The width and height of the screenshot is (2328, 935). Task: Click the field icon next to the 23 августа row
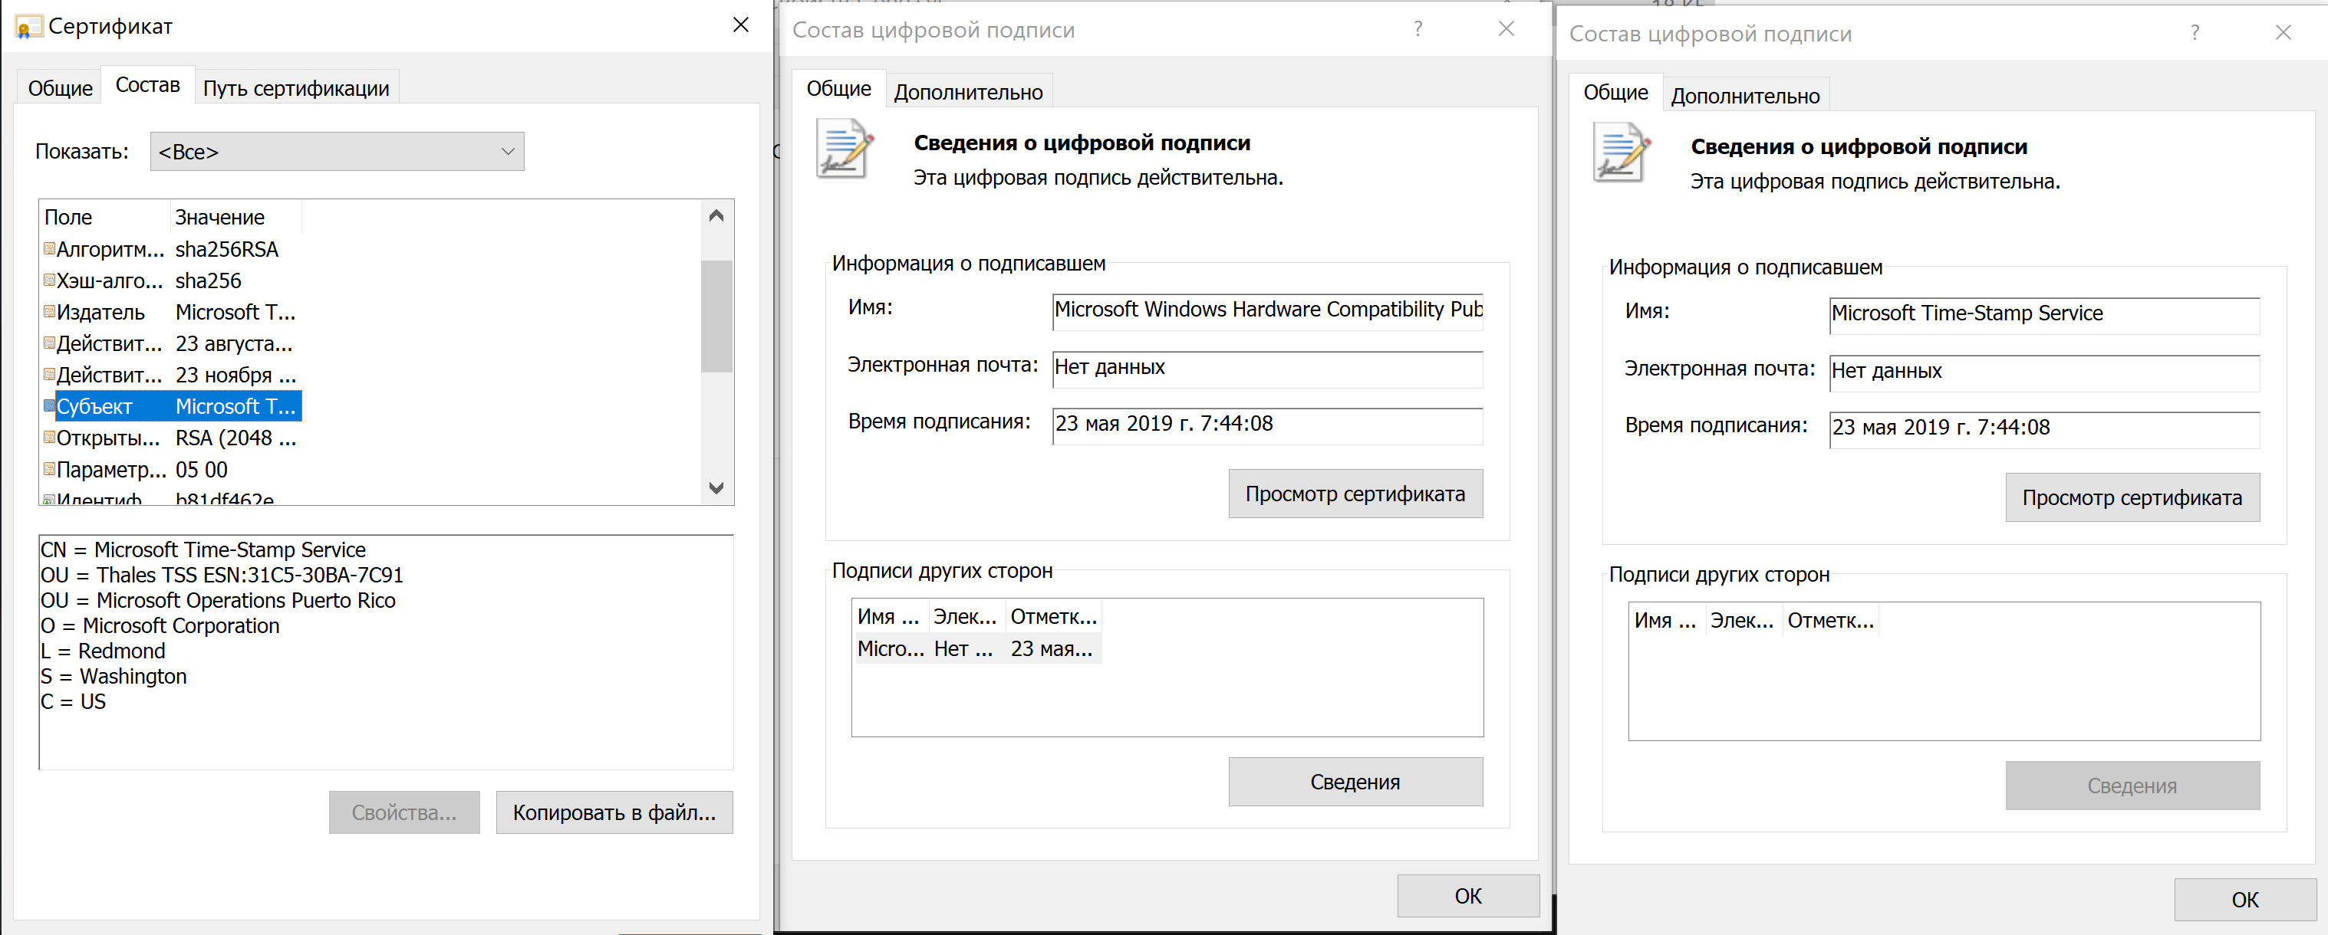point(50,343)
